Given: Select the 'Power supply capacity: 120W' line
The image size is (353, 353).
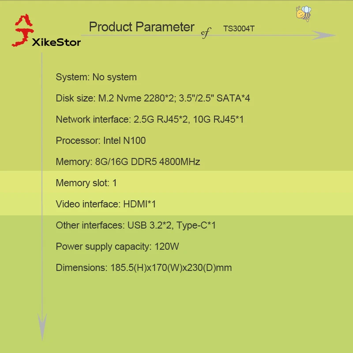Looking at the screenshot, I should tap(117, 247).
